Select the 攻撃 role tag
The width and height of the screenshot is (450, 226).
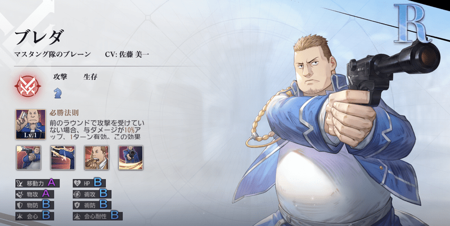[60, 77]
